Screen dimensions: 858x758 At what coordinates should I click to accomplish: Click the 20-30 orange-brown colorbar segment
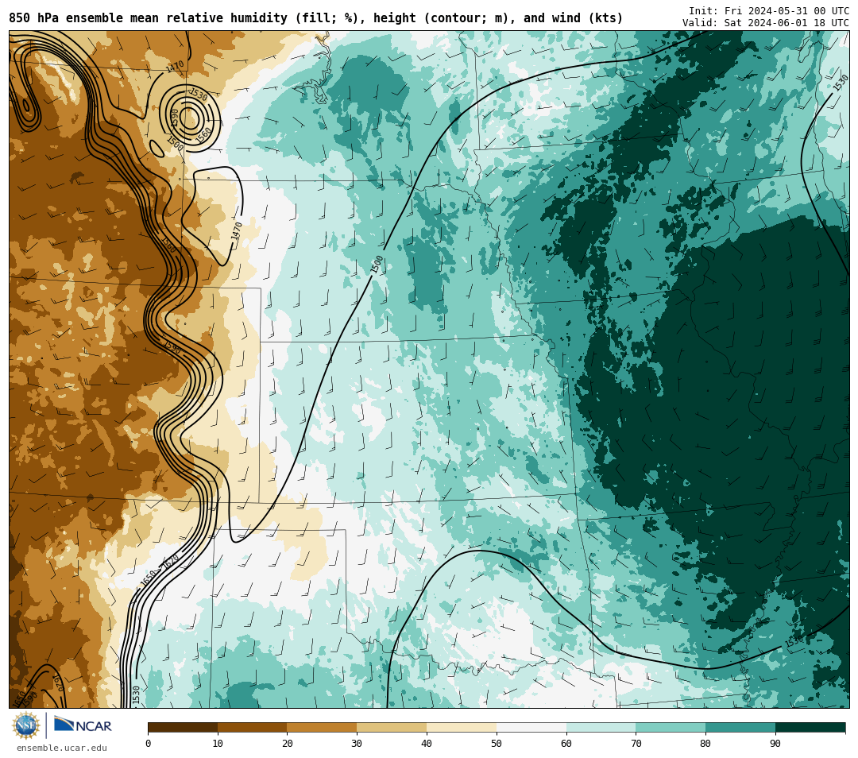[323, 727]
